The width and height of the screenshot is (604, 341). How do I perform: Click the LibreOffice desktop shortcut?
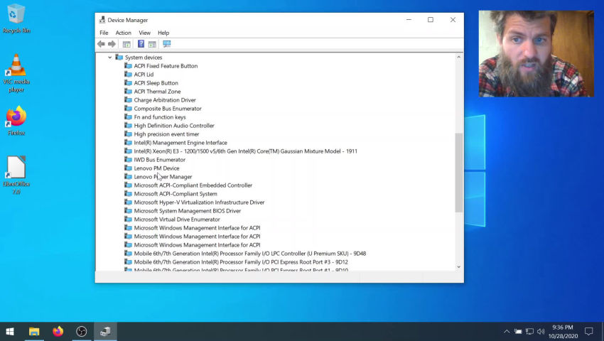tap(16, 170)
